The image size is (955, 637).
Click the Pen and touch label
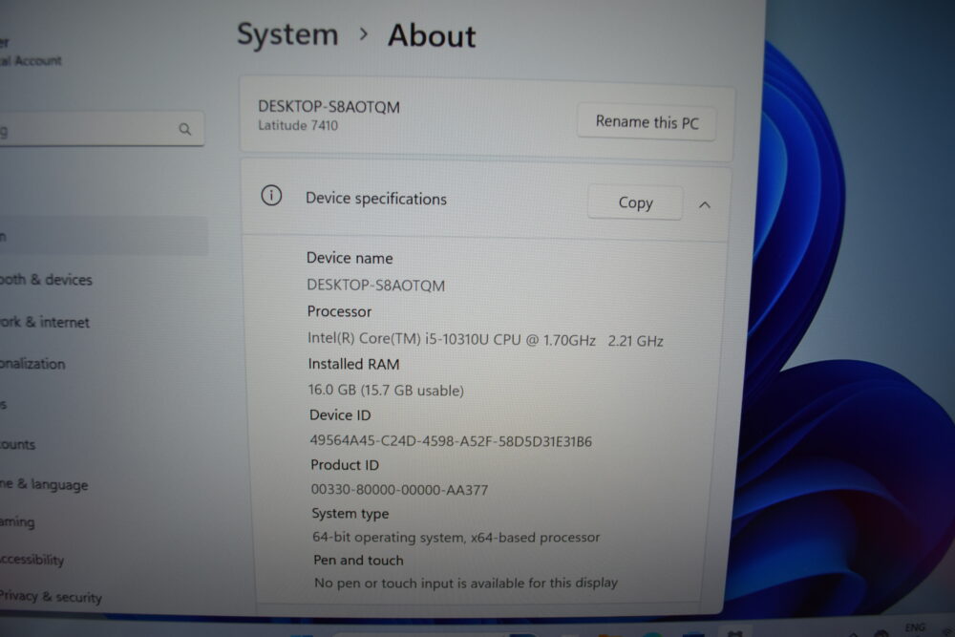(358, 560)
